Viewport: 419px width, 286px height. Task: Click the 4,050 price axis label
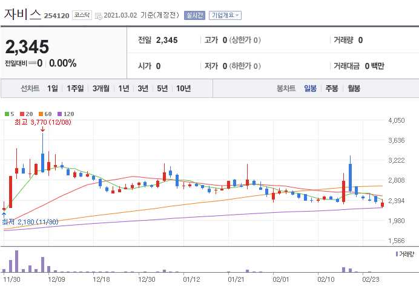click(396, 120)
